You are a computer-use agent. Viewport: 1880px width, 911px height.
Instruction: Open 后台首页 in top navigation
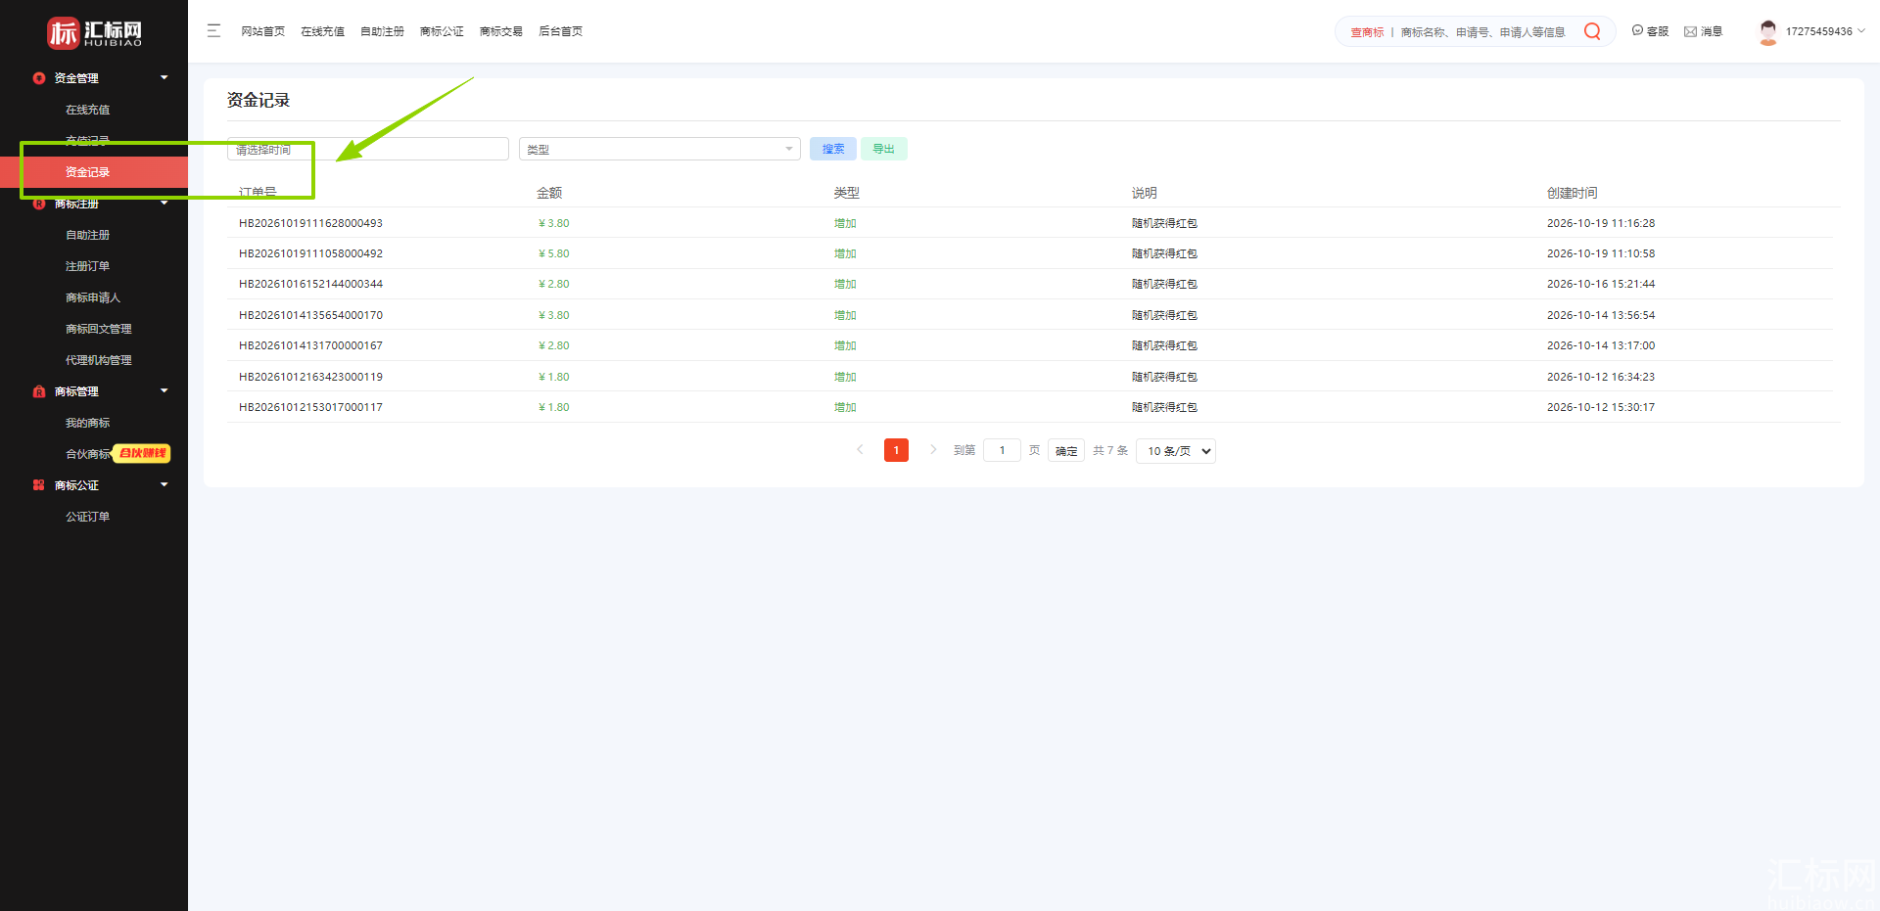tap(561, 31)
